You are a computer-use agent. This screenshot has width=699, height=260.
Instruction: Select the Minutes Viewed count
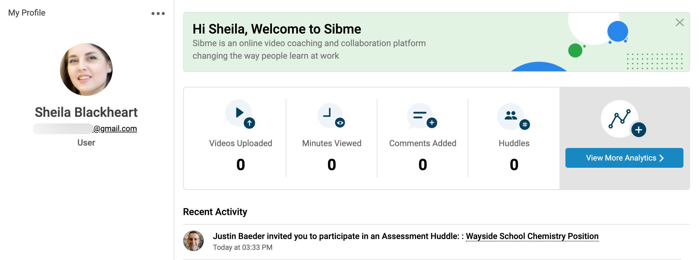tap(332, 165)
